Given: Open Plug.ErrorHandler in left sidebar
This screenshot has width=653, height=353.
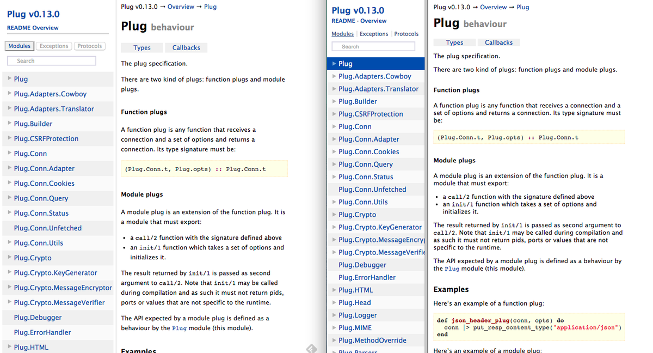Looking at the screenshot, I should click(x=42, y=332).
